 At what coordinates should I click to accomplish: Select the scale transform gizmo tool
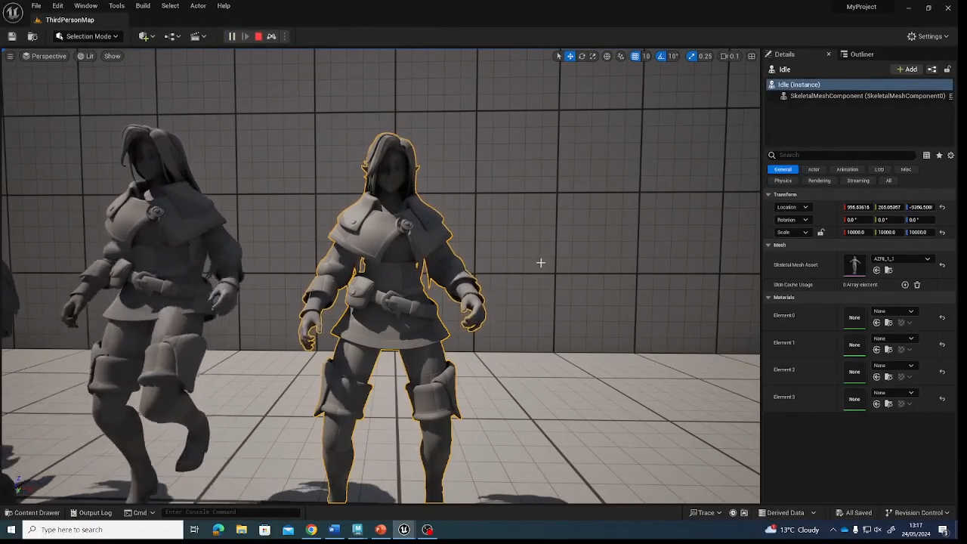pyautogui.click(x=593, y=56)
